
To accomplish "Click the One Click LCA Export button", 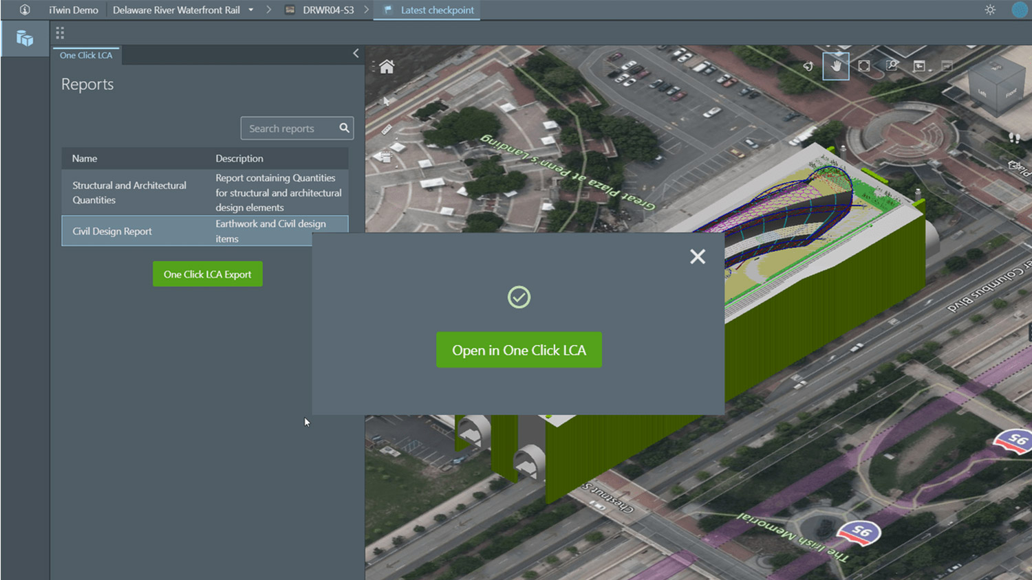I will click(x=207, y=274).
